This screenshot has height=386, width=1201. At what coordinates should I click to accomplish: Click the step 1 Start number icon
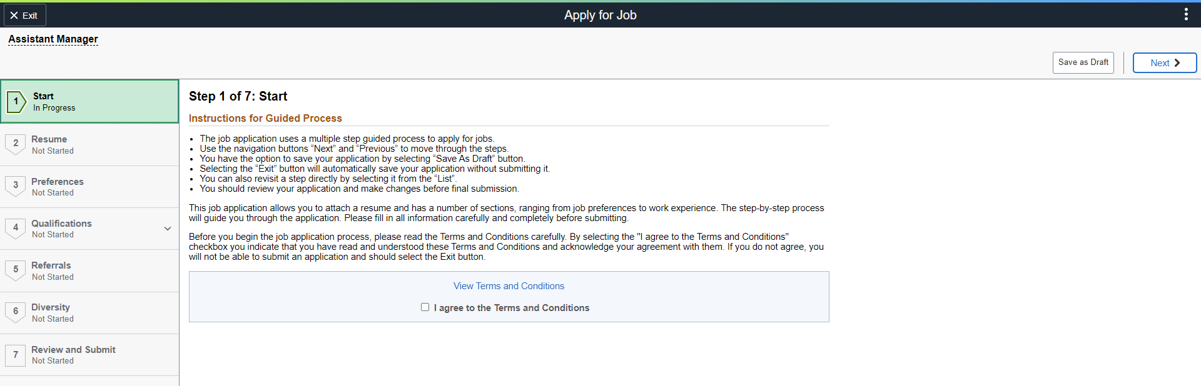point(16,101)
